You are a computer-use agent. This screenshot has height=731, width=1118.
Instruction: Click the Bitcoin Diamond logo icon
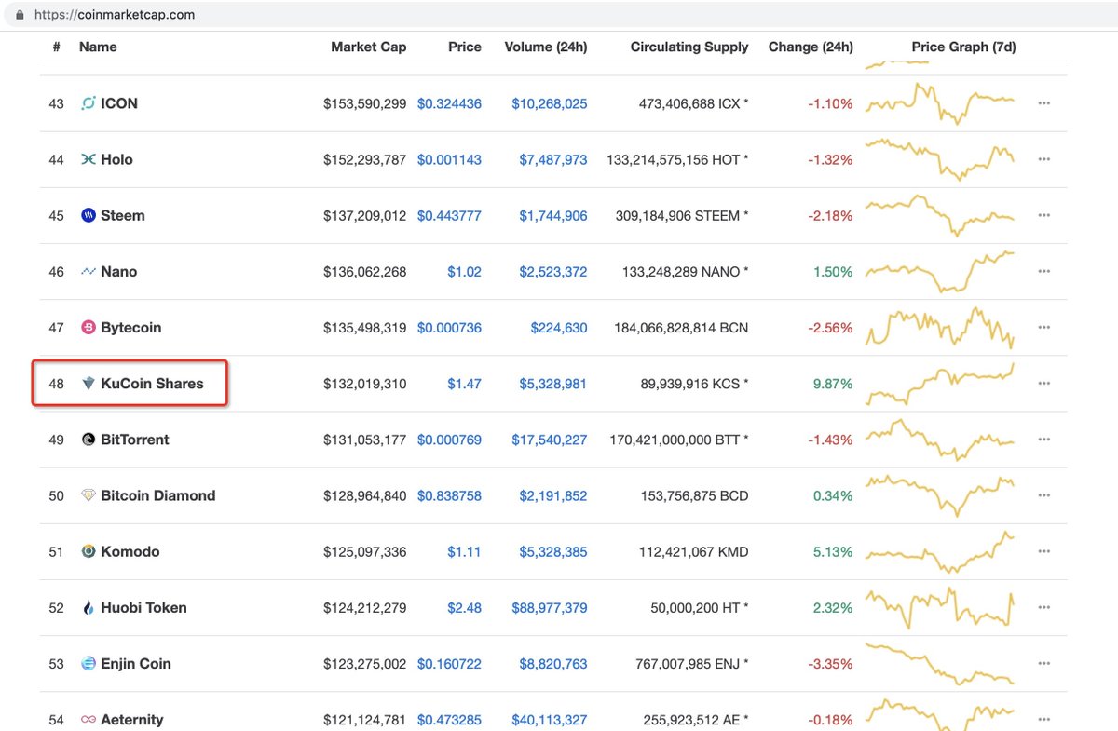pos(89,495)
